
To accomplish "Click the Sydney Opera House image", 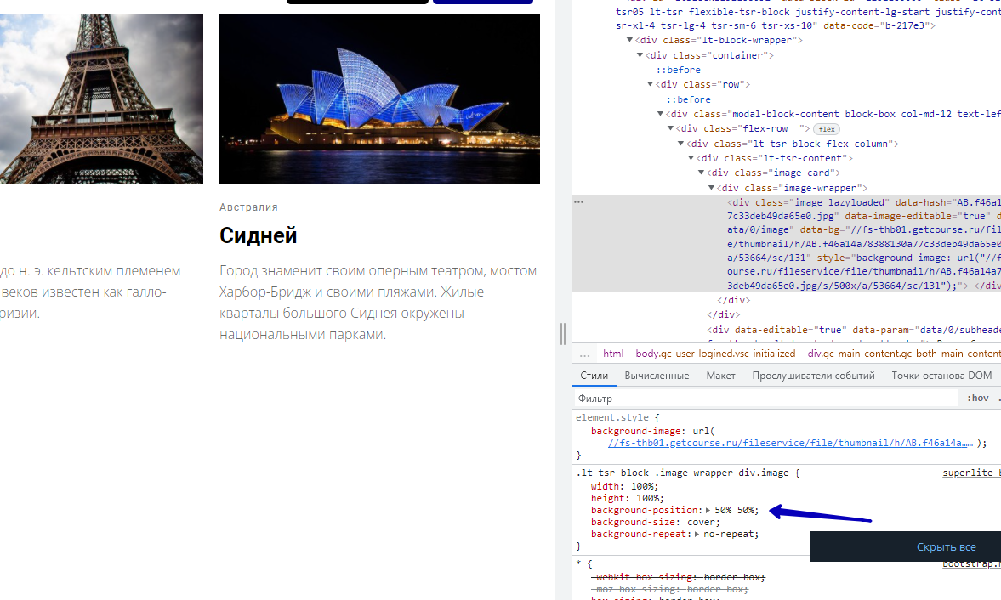I will coord(379,99).
